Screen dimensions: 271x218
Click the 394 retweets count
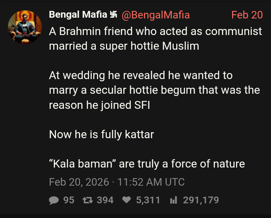[x=105, y=200]
